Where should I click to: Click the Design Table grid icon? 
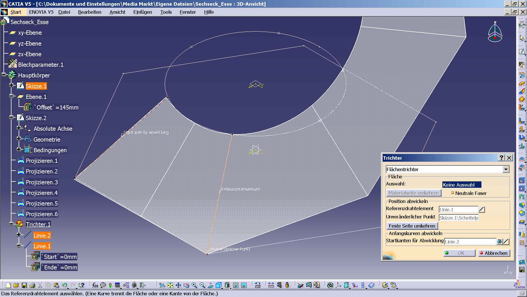coord(117,285)
